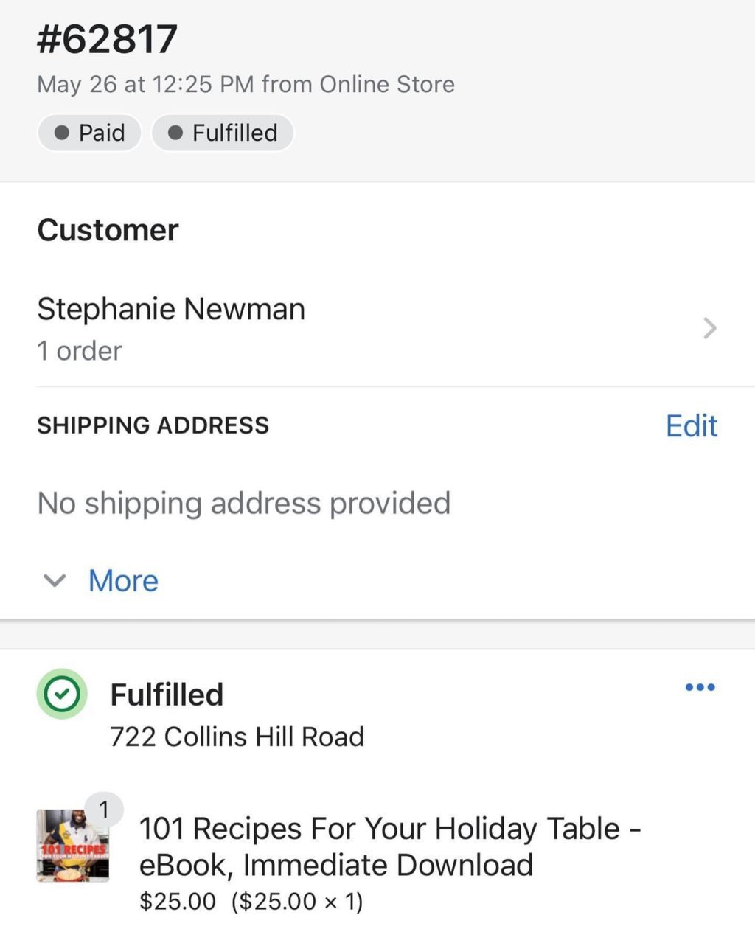Tap the Fulfilled section heading
This screenshot has width=755, height=943.
pyautogui.click(x=167, y=695)
